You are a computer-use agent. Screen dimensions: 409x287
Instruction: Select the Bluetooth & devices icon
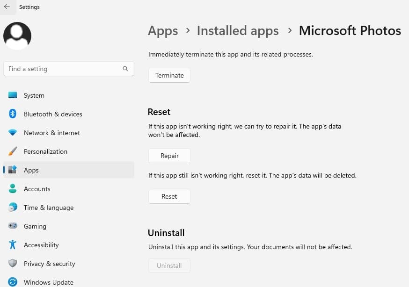coord(12,114)
